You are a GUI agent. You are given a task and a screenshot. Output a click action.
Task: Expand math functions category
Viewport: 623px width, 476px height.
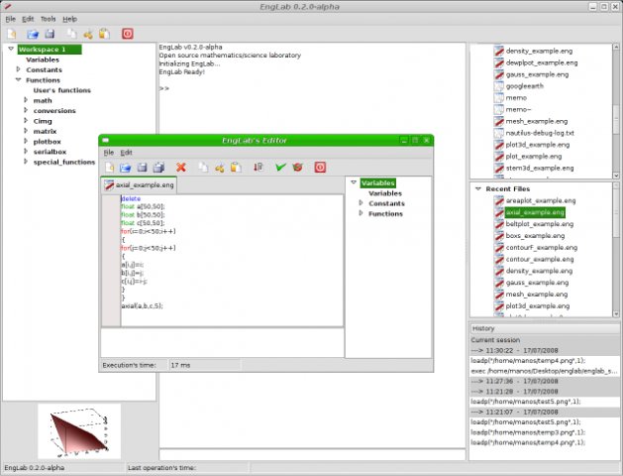coord(26,100)
